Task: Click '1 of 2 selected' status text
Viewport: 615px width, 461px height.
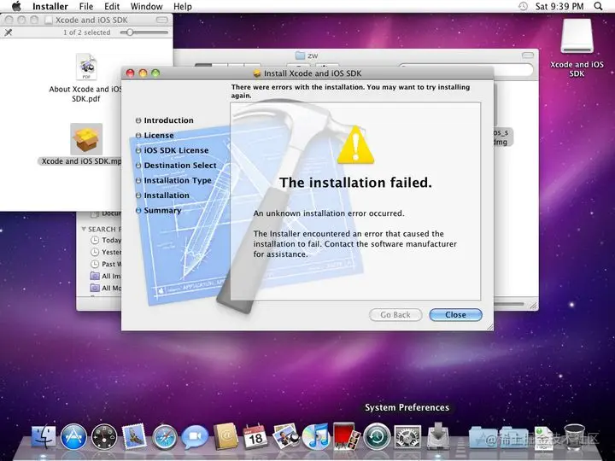Action: tap(86, 32)
